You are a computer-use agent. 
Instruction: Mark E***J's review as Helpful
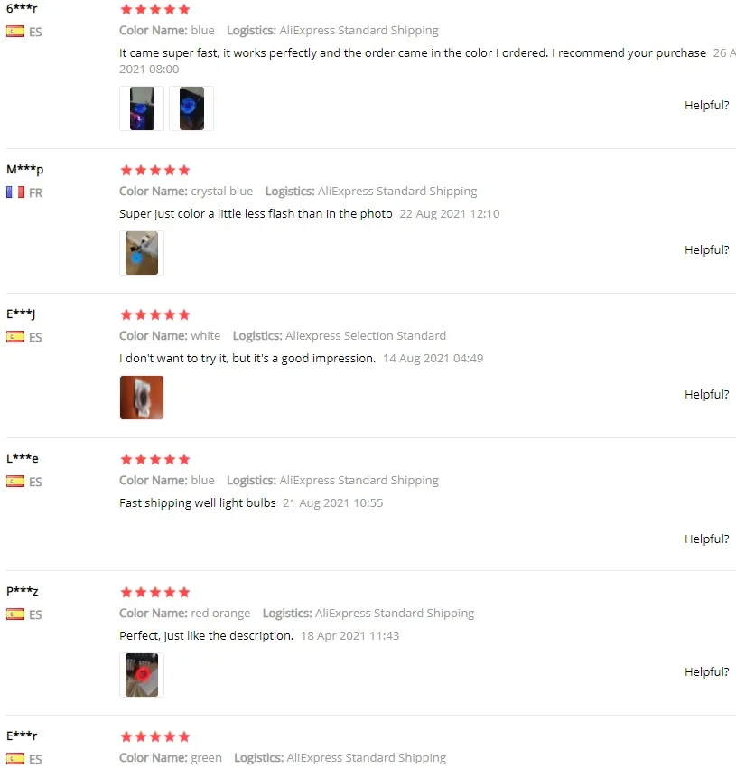tap(706, 395)
